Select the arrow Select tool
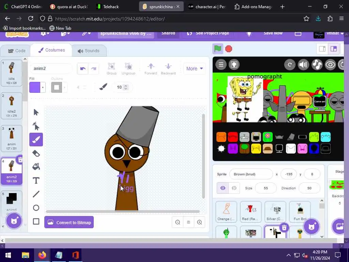 pyautogui.click(x=36, y=112)
